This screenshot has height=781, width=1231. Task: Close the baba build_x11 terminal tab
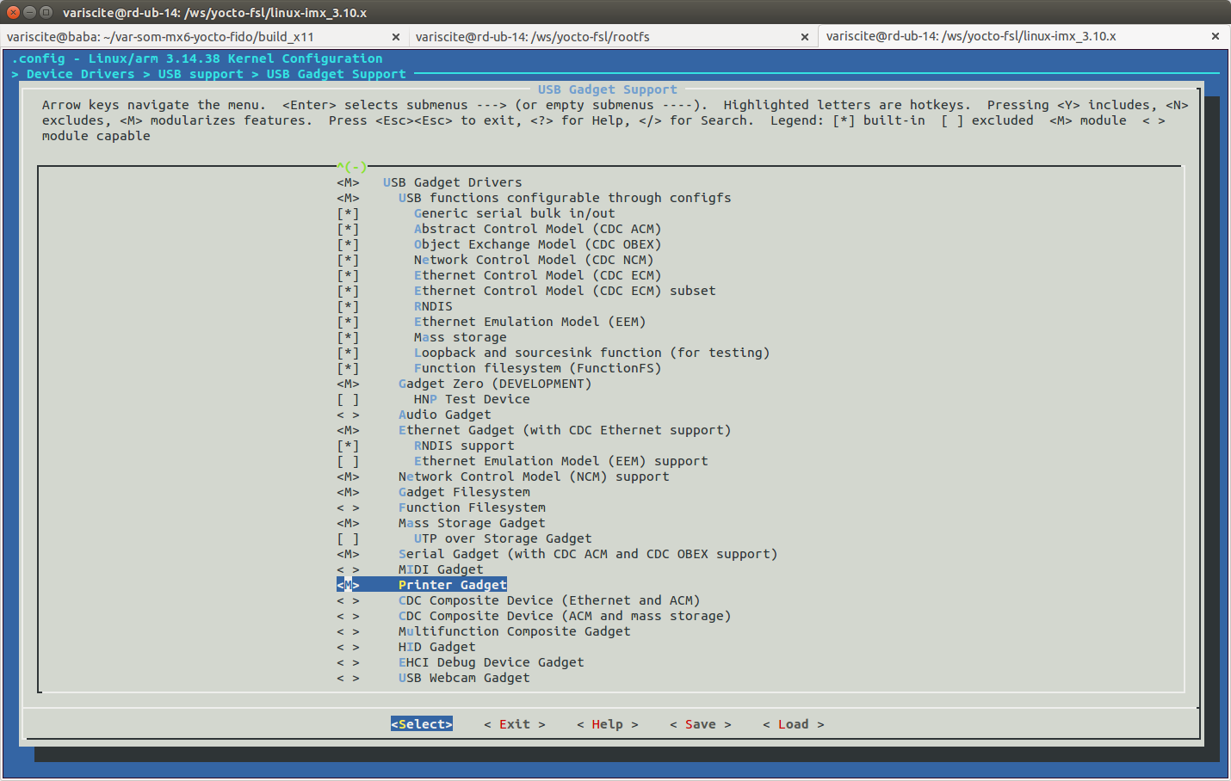(395, 37)
